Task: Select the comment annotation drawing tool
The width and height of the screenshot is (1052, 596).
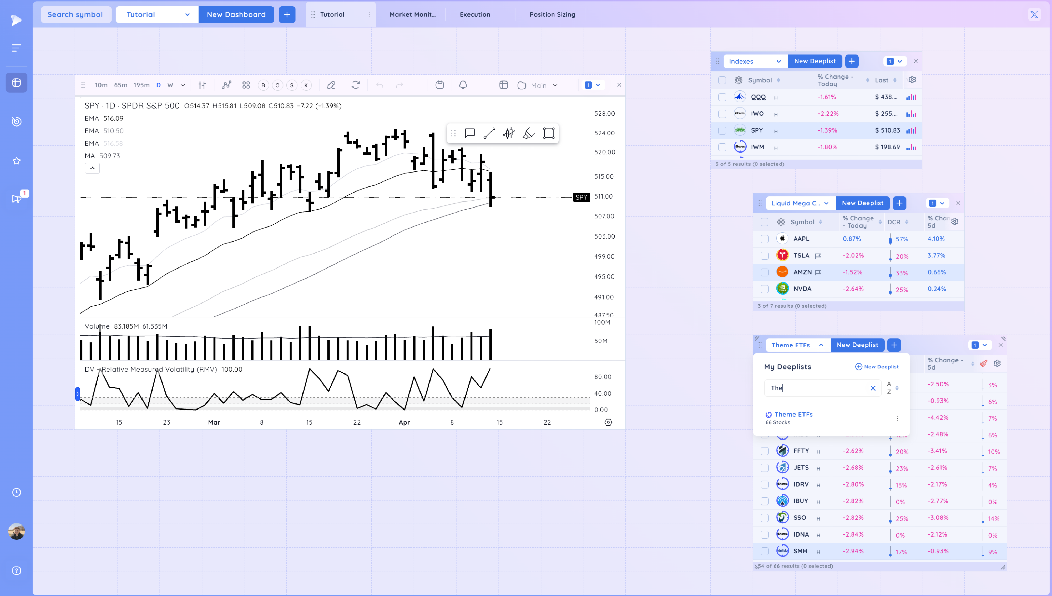Action: (x=470, y=133)
